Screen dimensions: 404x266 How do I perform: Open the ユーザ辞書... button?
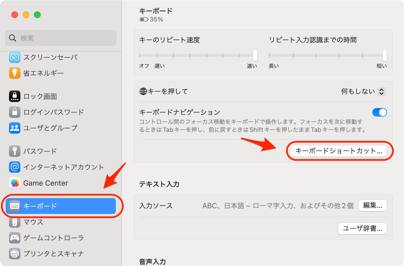(x=362, y=229)
